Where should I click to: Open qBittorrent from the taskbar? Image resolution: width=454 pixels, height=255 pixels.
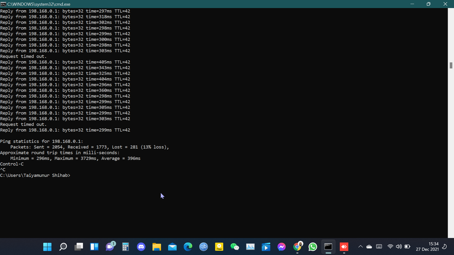(204, 247)
